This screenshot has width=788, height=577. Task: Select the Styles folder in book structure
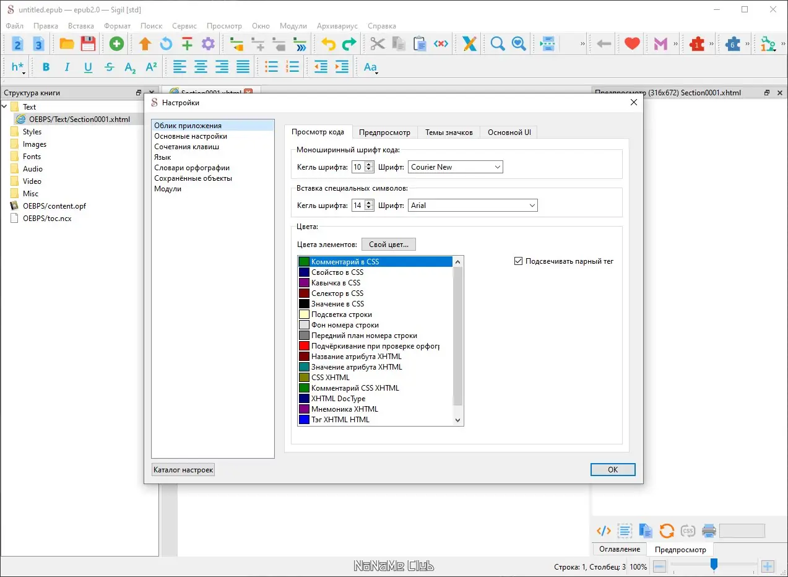click(32, 132)
